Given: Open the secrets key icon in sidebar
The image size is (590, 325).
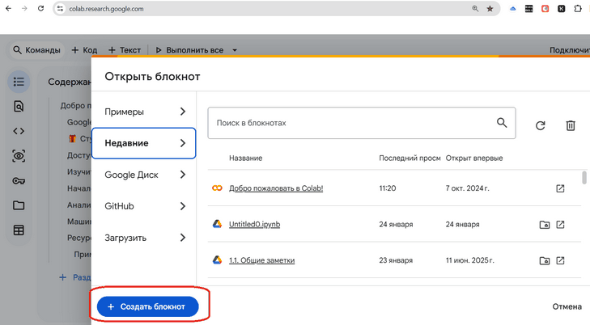Looking at the screenshot, I should click(19, 180).
